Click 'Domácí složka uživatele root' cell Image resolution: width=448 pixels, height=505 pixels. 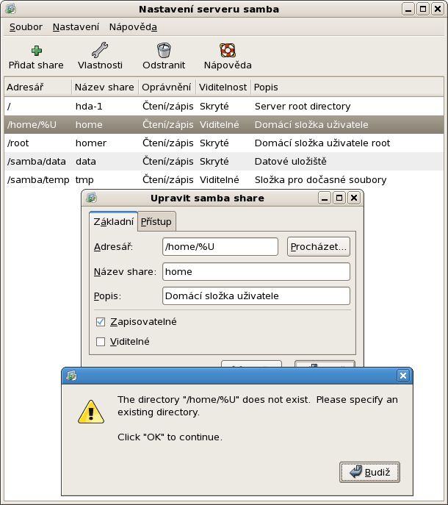click(322, 143)
